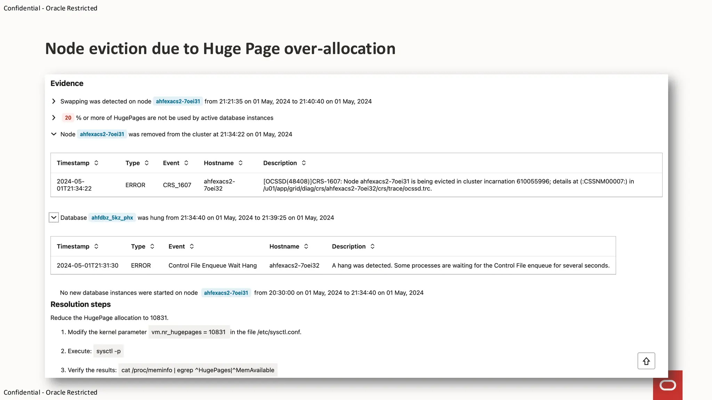Viewport: 712px width, 400px height.
Task: Click the vm.nr_hugepages = 10831 code snippet
Action: [x=189, y=332]
